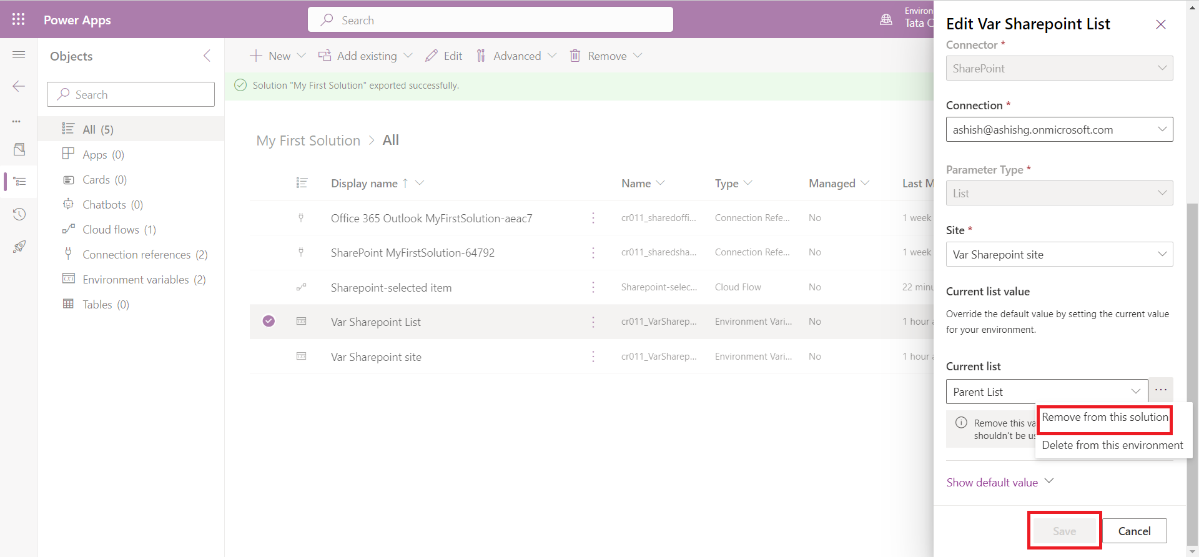The image size is (1199, 557).
Task: Open the Site dropdown showing Var Sharepoint site
Action: pos(1058,255)
